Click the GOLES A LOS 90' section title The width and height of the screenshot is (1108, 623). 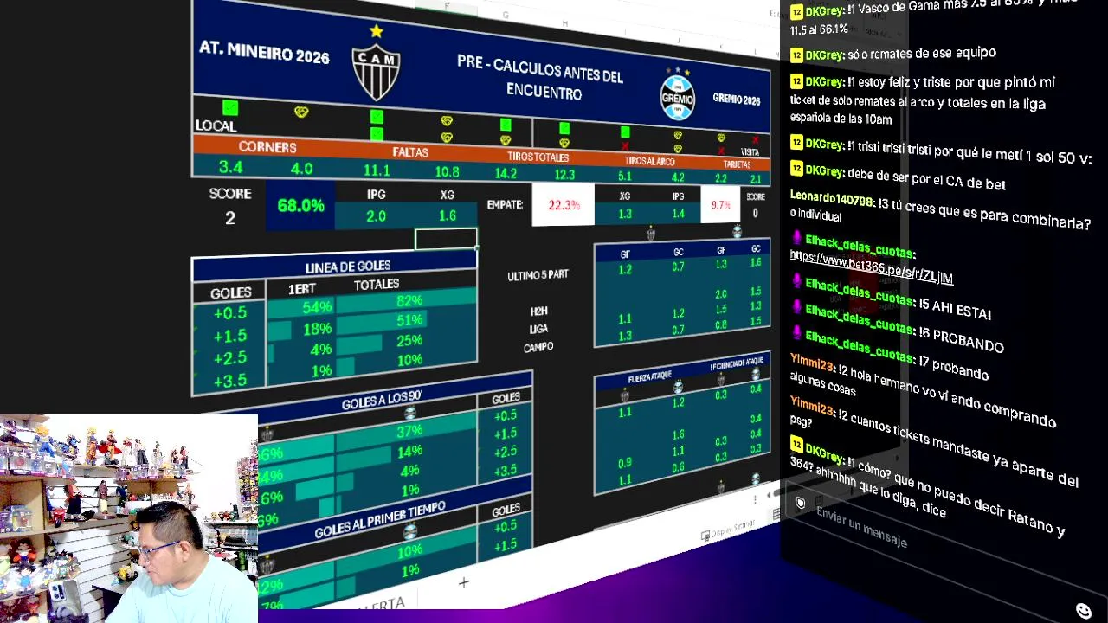pyautogui.click(x=382, y=401)
